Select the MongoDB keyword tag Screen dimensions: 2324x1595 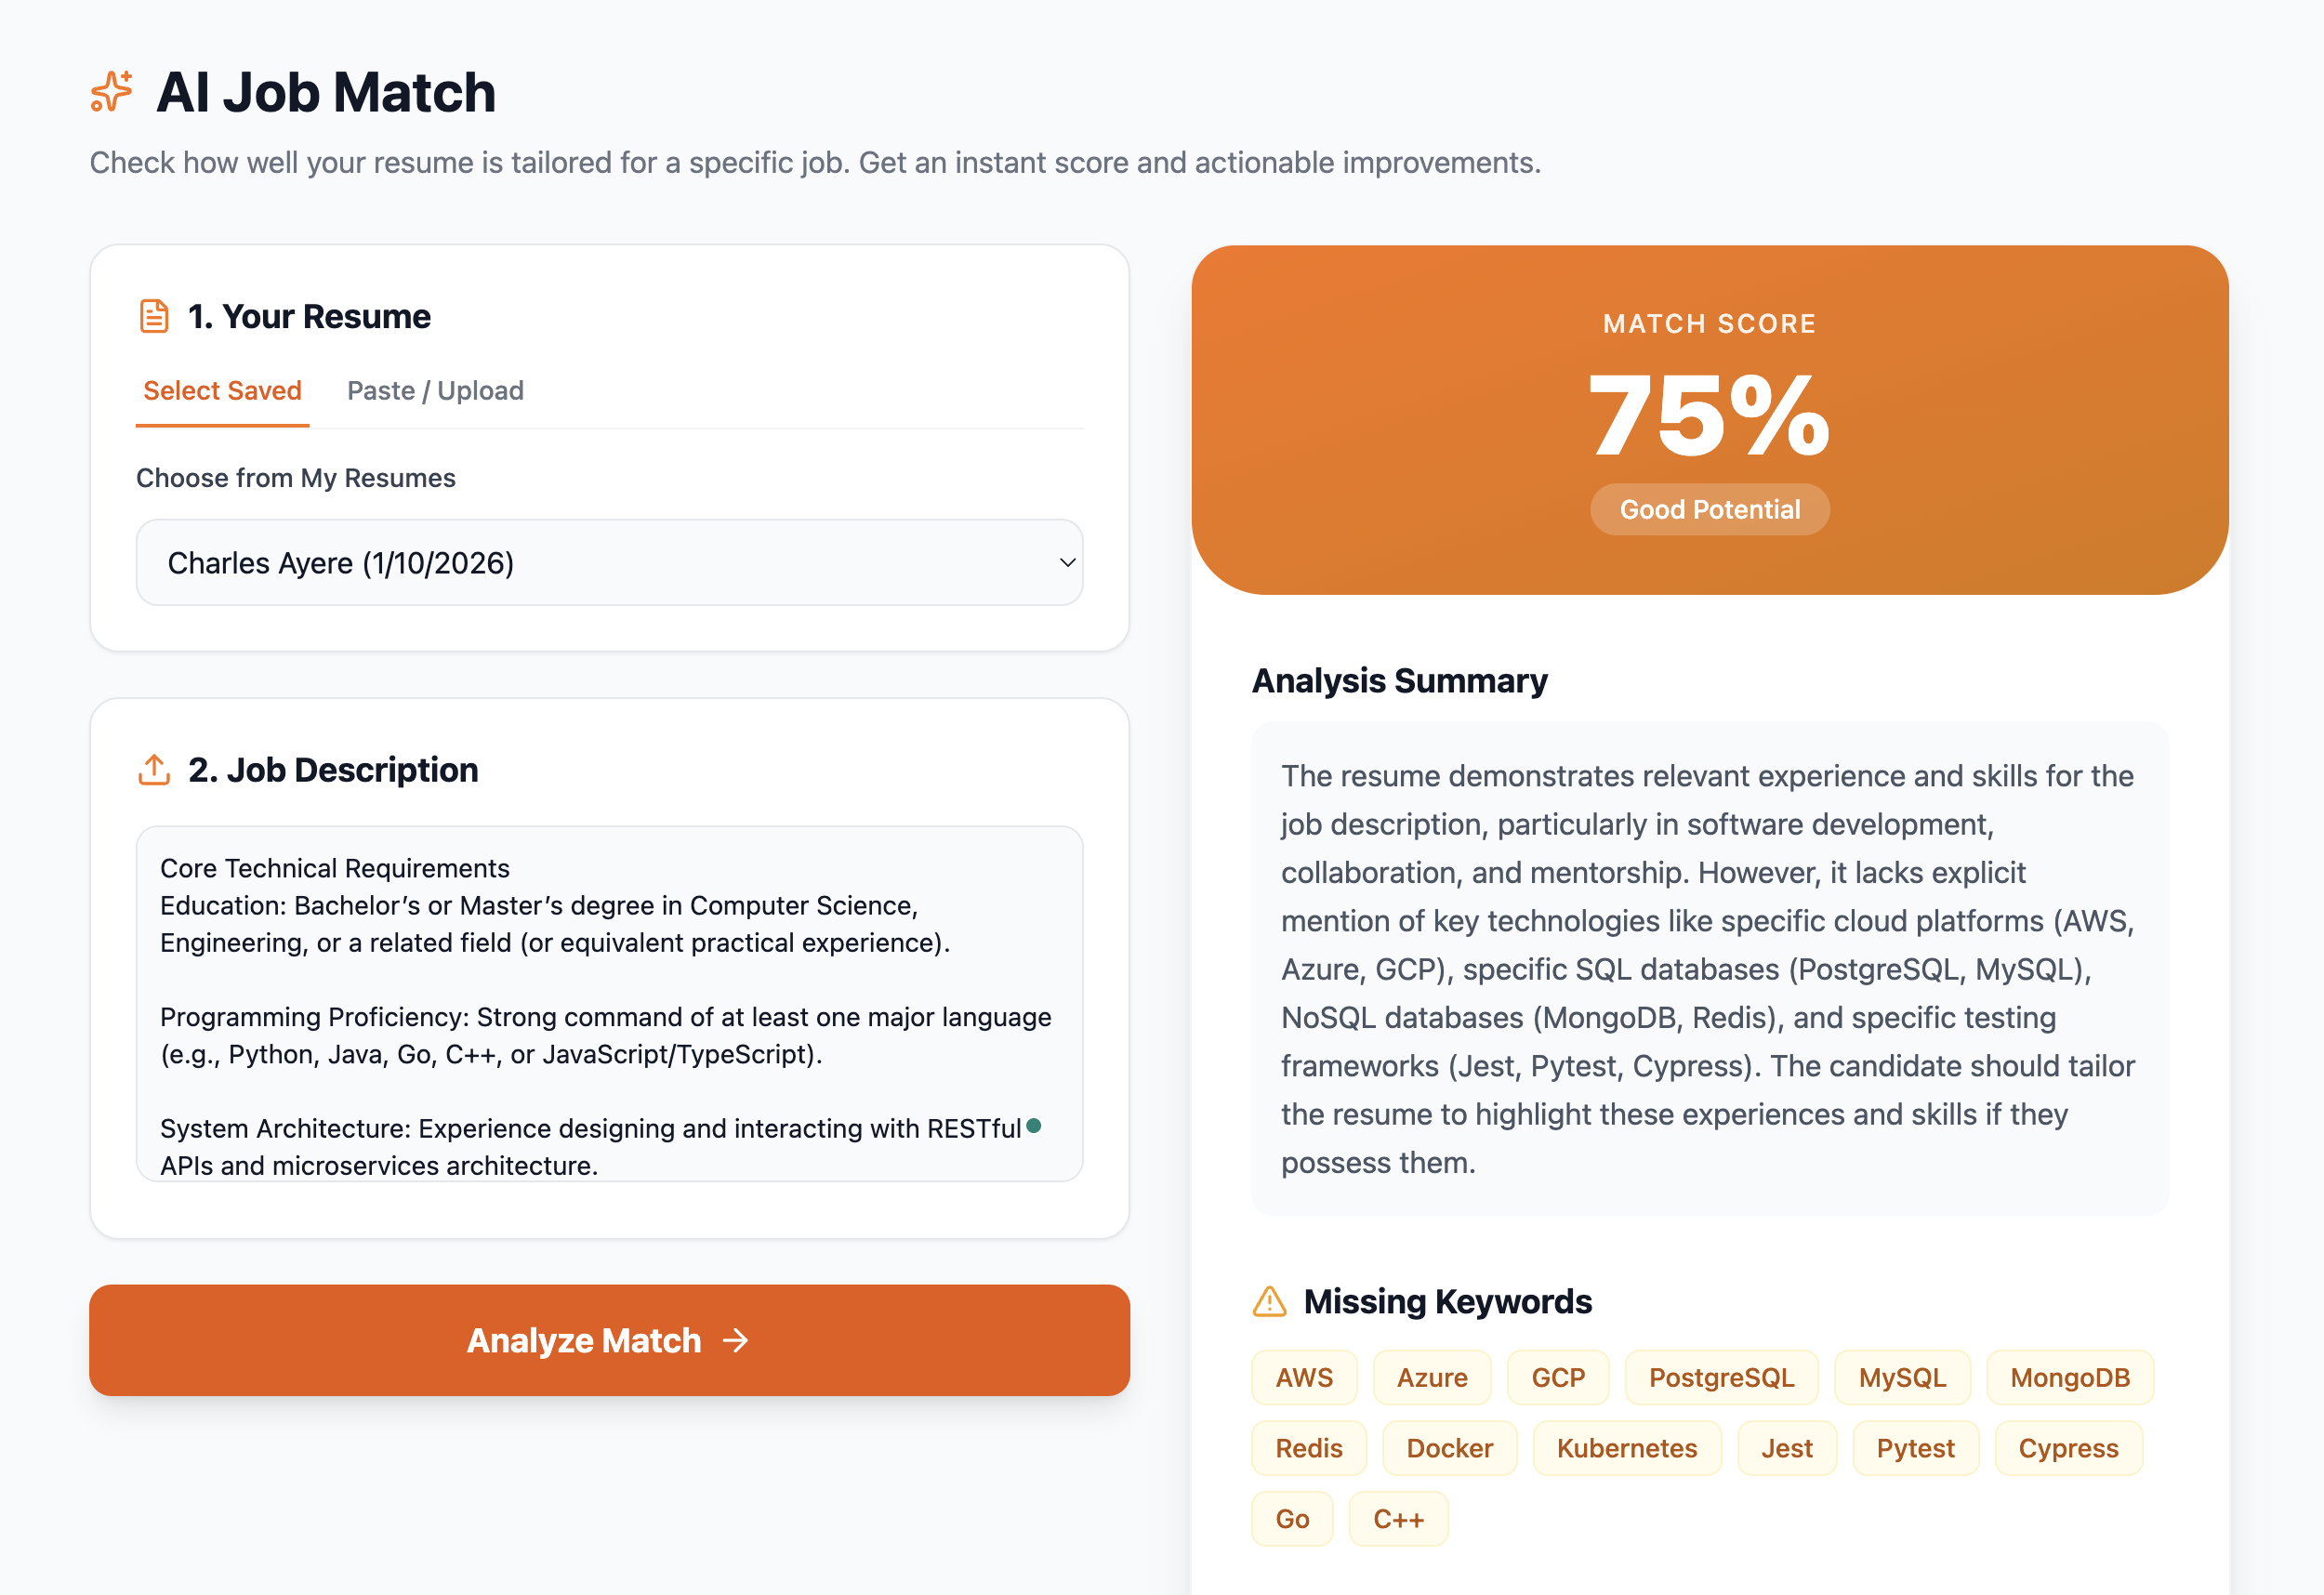pyautogui.click(x=2070, y=1376)
